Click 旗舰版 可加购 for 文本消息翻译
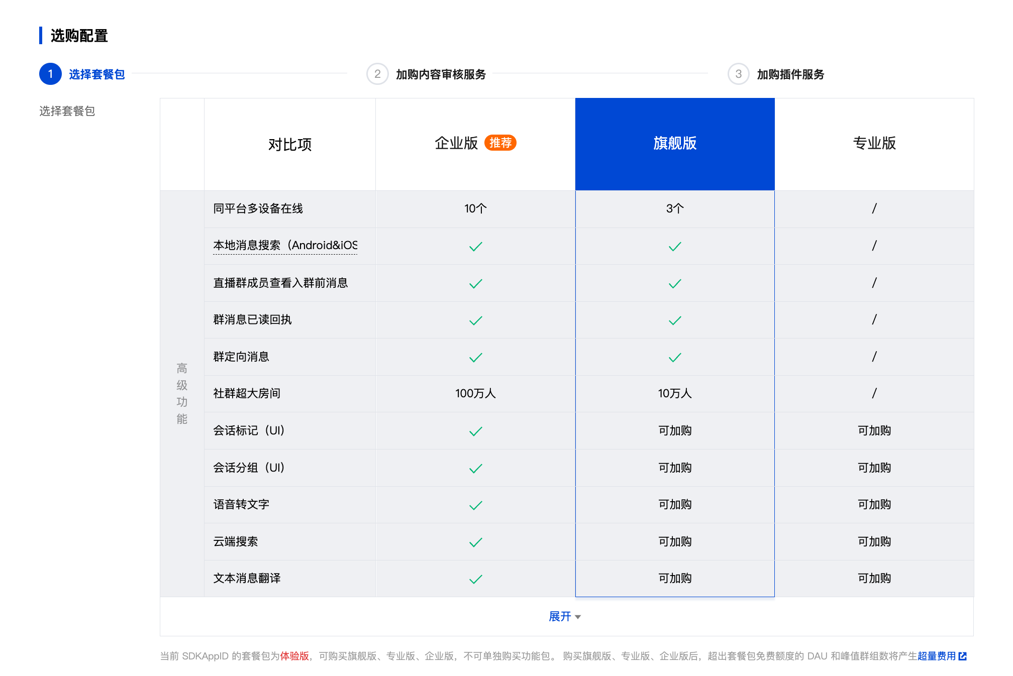The image size is (1013, 676). coord(675,578)
